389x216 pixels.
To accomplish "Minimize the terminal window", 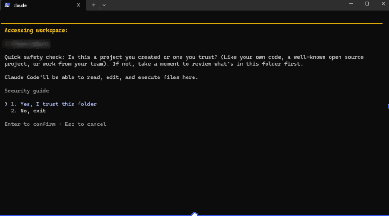I will pyautogui.click(x=351, y=4).
